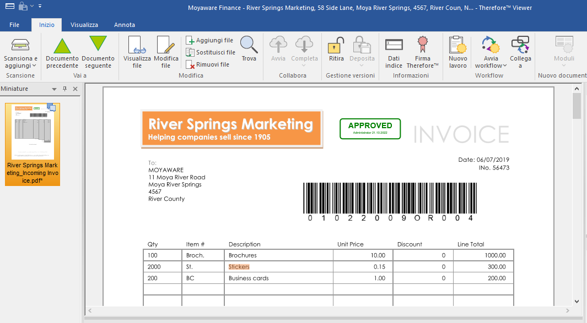Switch to the Visualizza tab
587x323 pixels.
84,25
